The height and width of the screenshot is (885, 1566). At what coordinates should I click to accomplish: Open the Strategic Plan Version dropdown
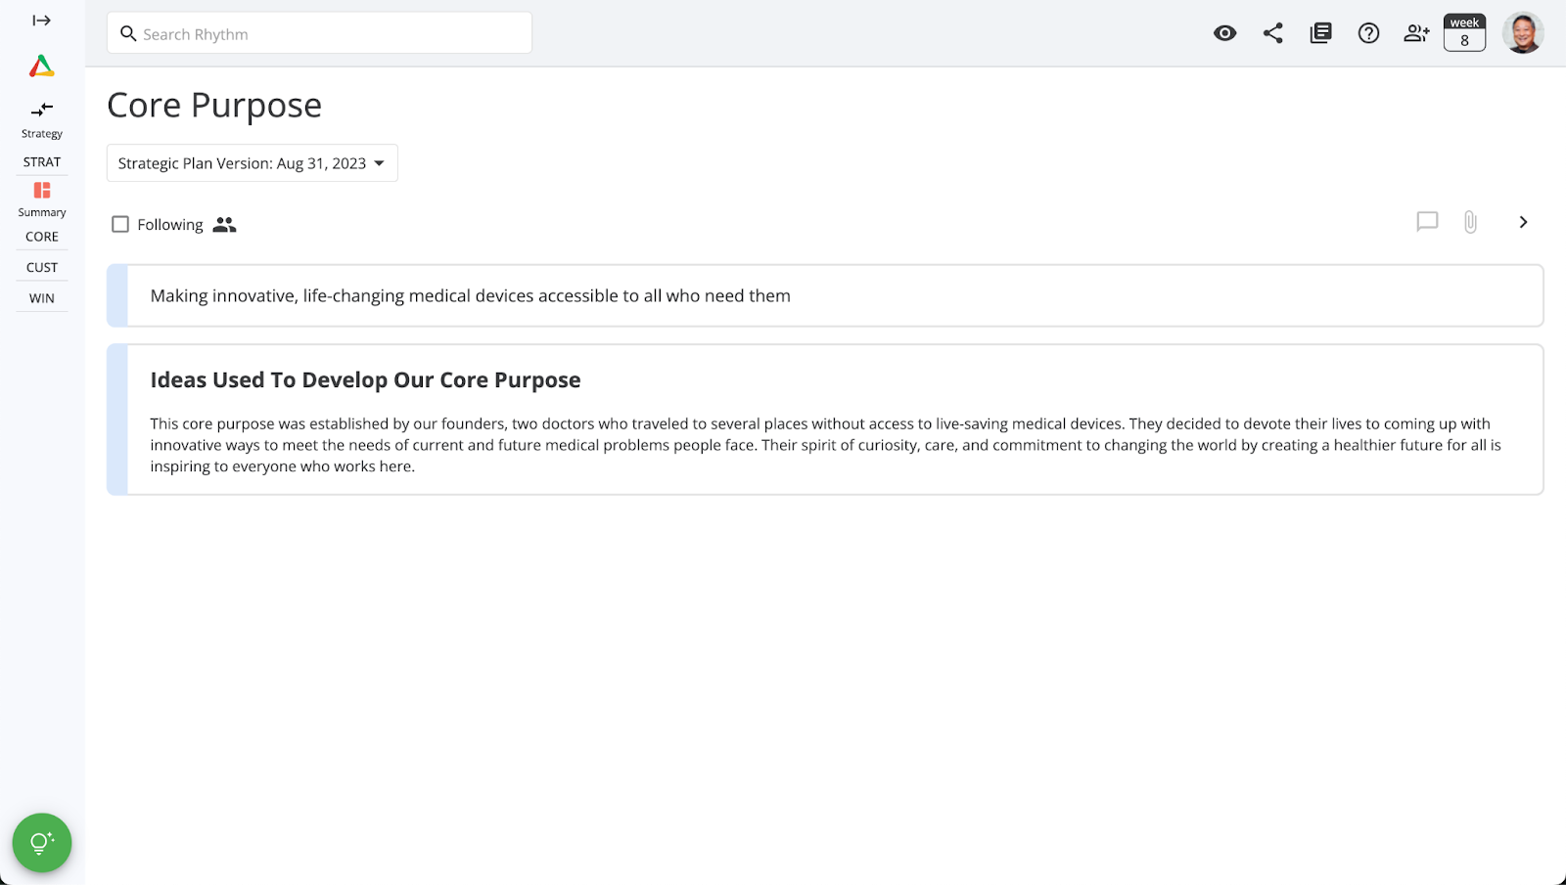click(x=253, y=163)
